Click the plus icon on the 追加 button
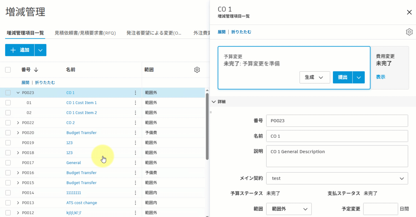 pyautogui.click(x=13, y=50)
